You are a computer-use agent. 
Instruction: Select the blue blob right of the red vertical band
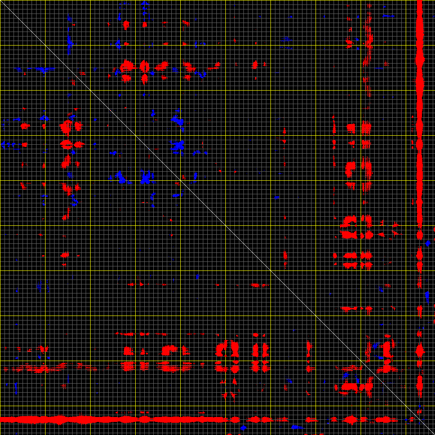point(427,243)
